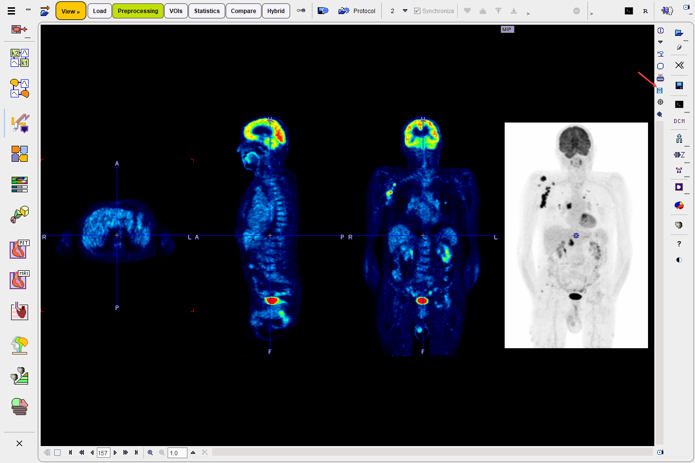695x463 pixels.
Task: Open the hamburger main menu
Action: click(12, 11)
